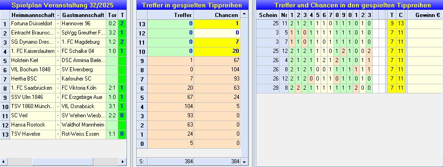Click the Treffer column header in middle panel
This screenshot has height=167, width=443.
click(170, 15)
